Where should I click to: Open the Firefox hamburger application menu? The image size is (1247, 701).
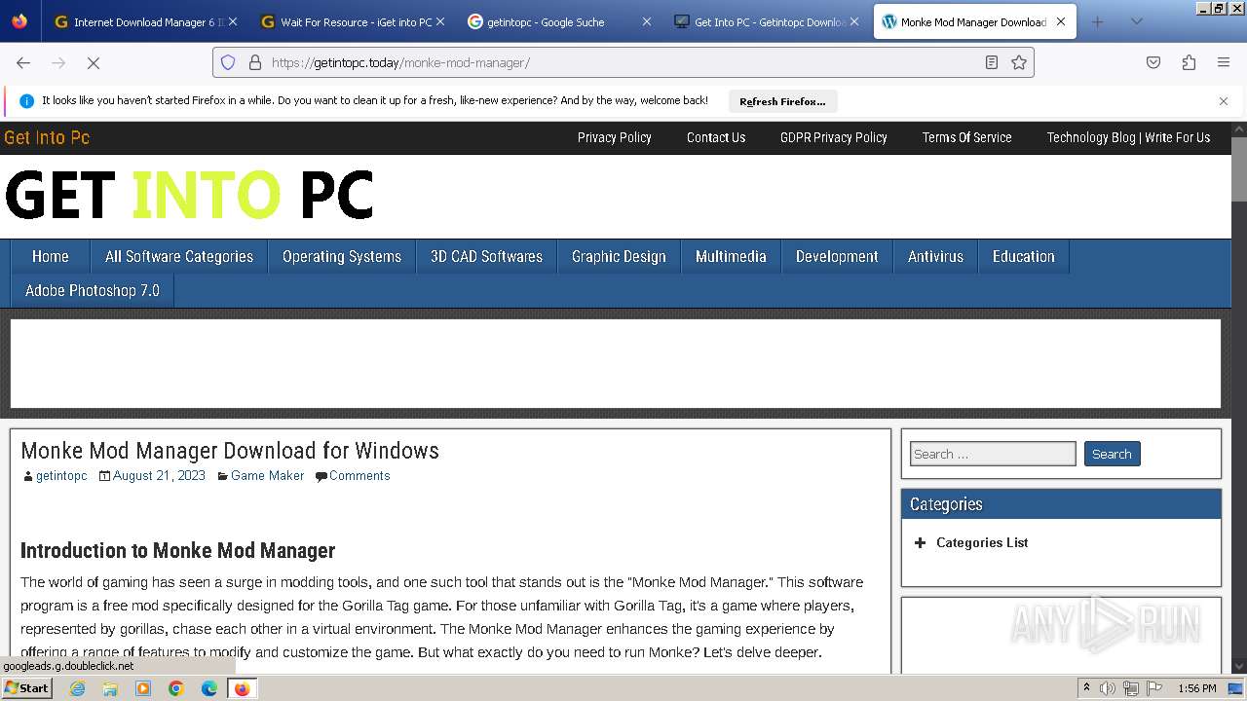click(1224, 62)
